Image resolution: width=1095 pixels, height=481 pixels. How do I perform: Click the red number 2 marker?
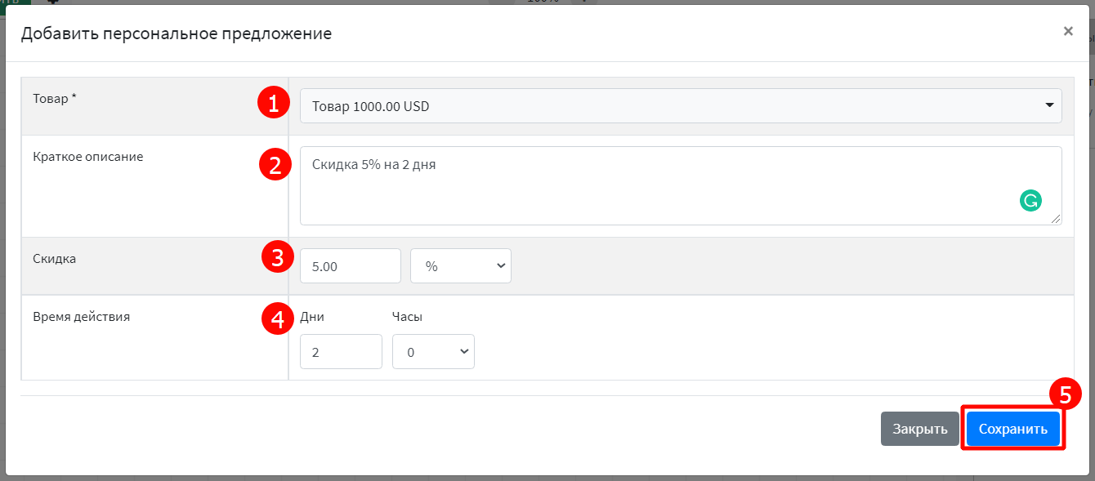click(275, 166)
